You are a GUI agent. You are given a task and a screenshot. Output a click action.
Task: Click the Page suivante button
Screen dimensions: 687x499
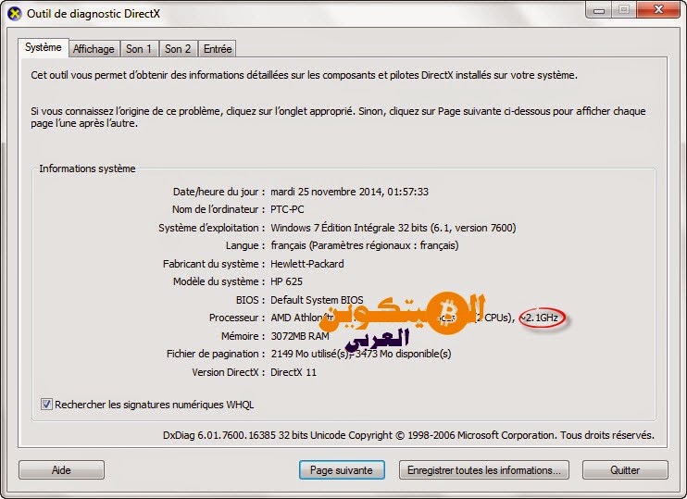coord(342,470)
